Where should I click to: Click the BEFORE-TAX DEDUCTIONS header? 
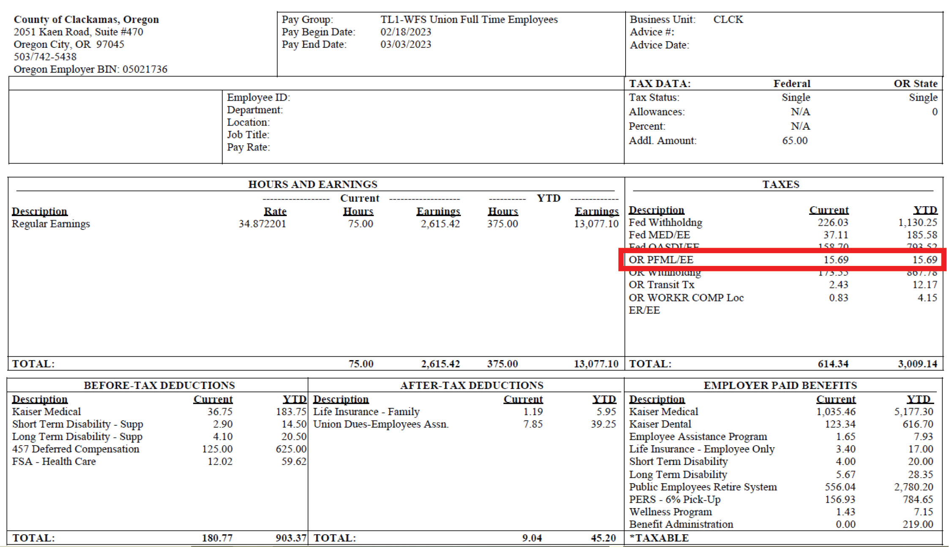point(159,385)
